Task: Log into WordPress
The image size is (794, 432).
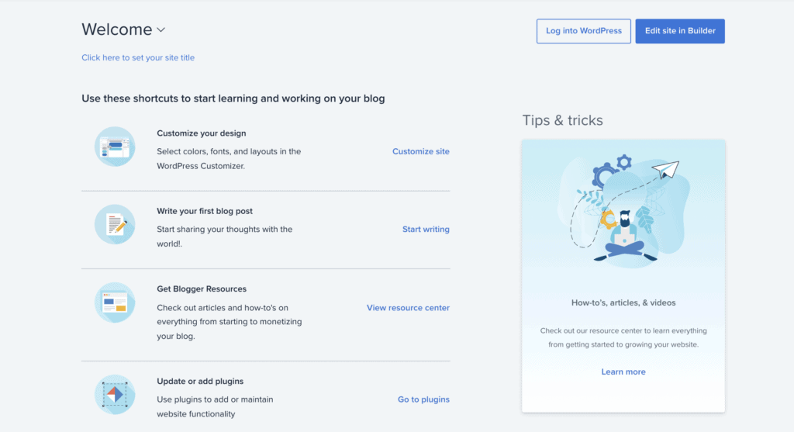Action: (x=583, y=31)
